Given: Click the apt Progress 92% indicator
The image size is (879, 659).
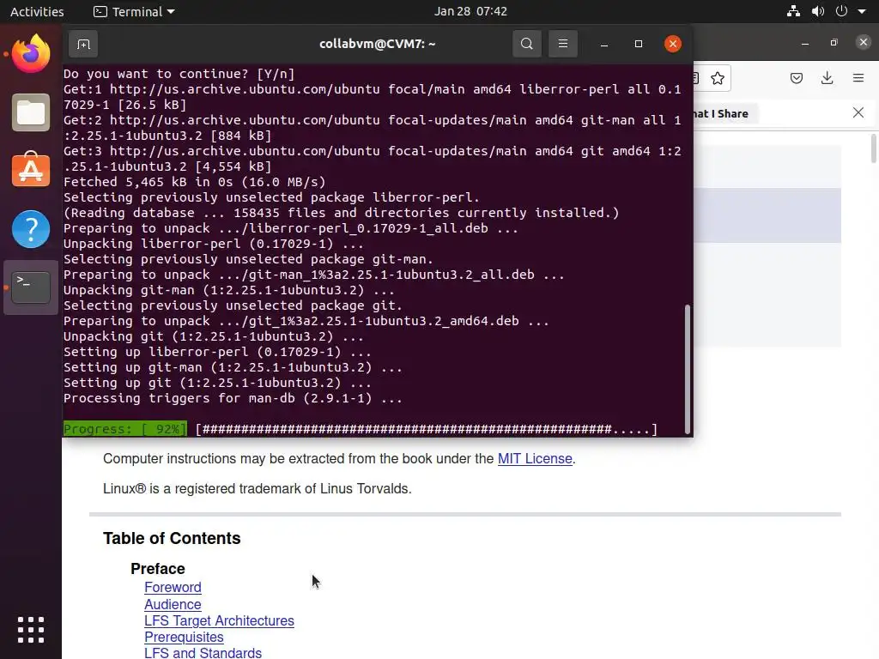Looking at the screenshot, I should [x=125, y=429].
